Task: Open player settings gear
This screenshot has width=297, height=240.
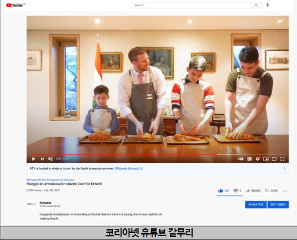Action: tap(258, 159)
